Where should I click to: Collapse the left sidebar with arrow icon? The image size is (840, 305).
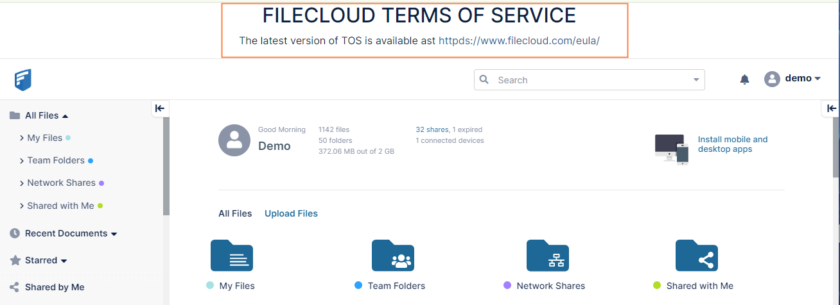click(x=160, y=108)
